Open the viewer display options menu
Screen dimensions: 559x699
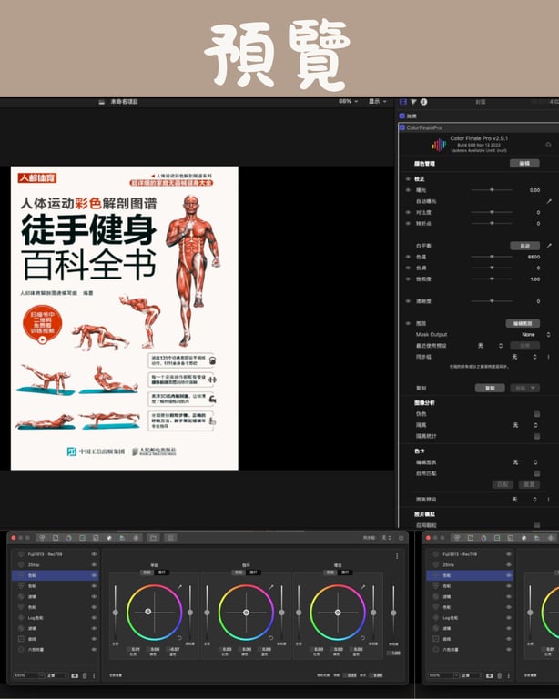(x=378, y=102)
